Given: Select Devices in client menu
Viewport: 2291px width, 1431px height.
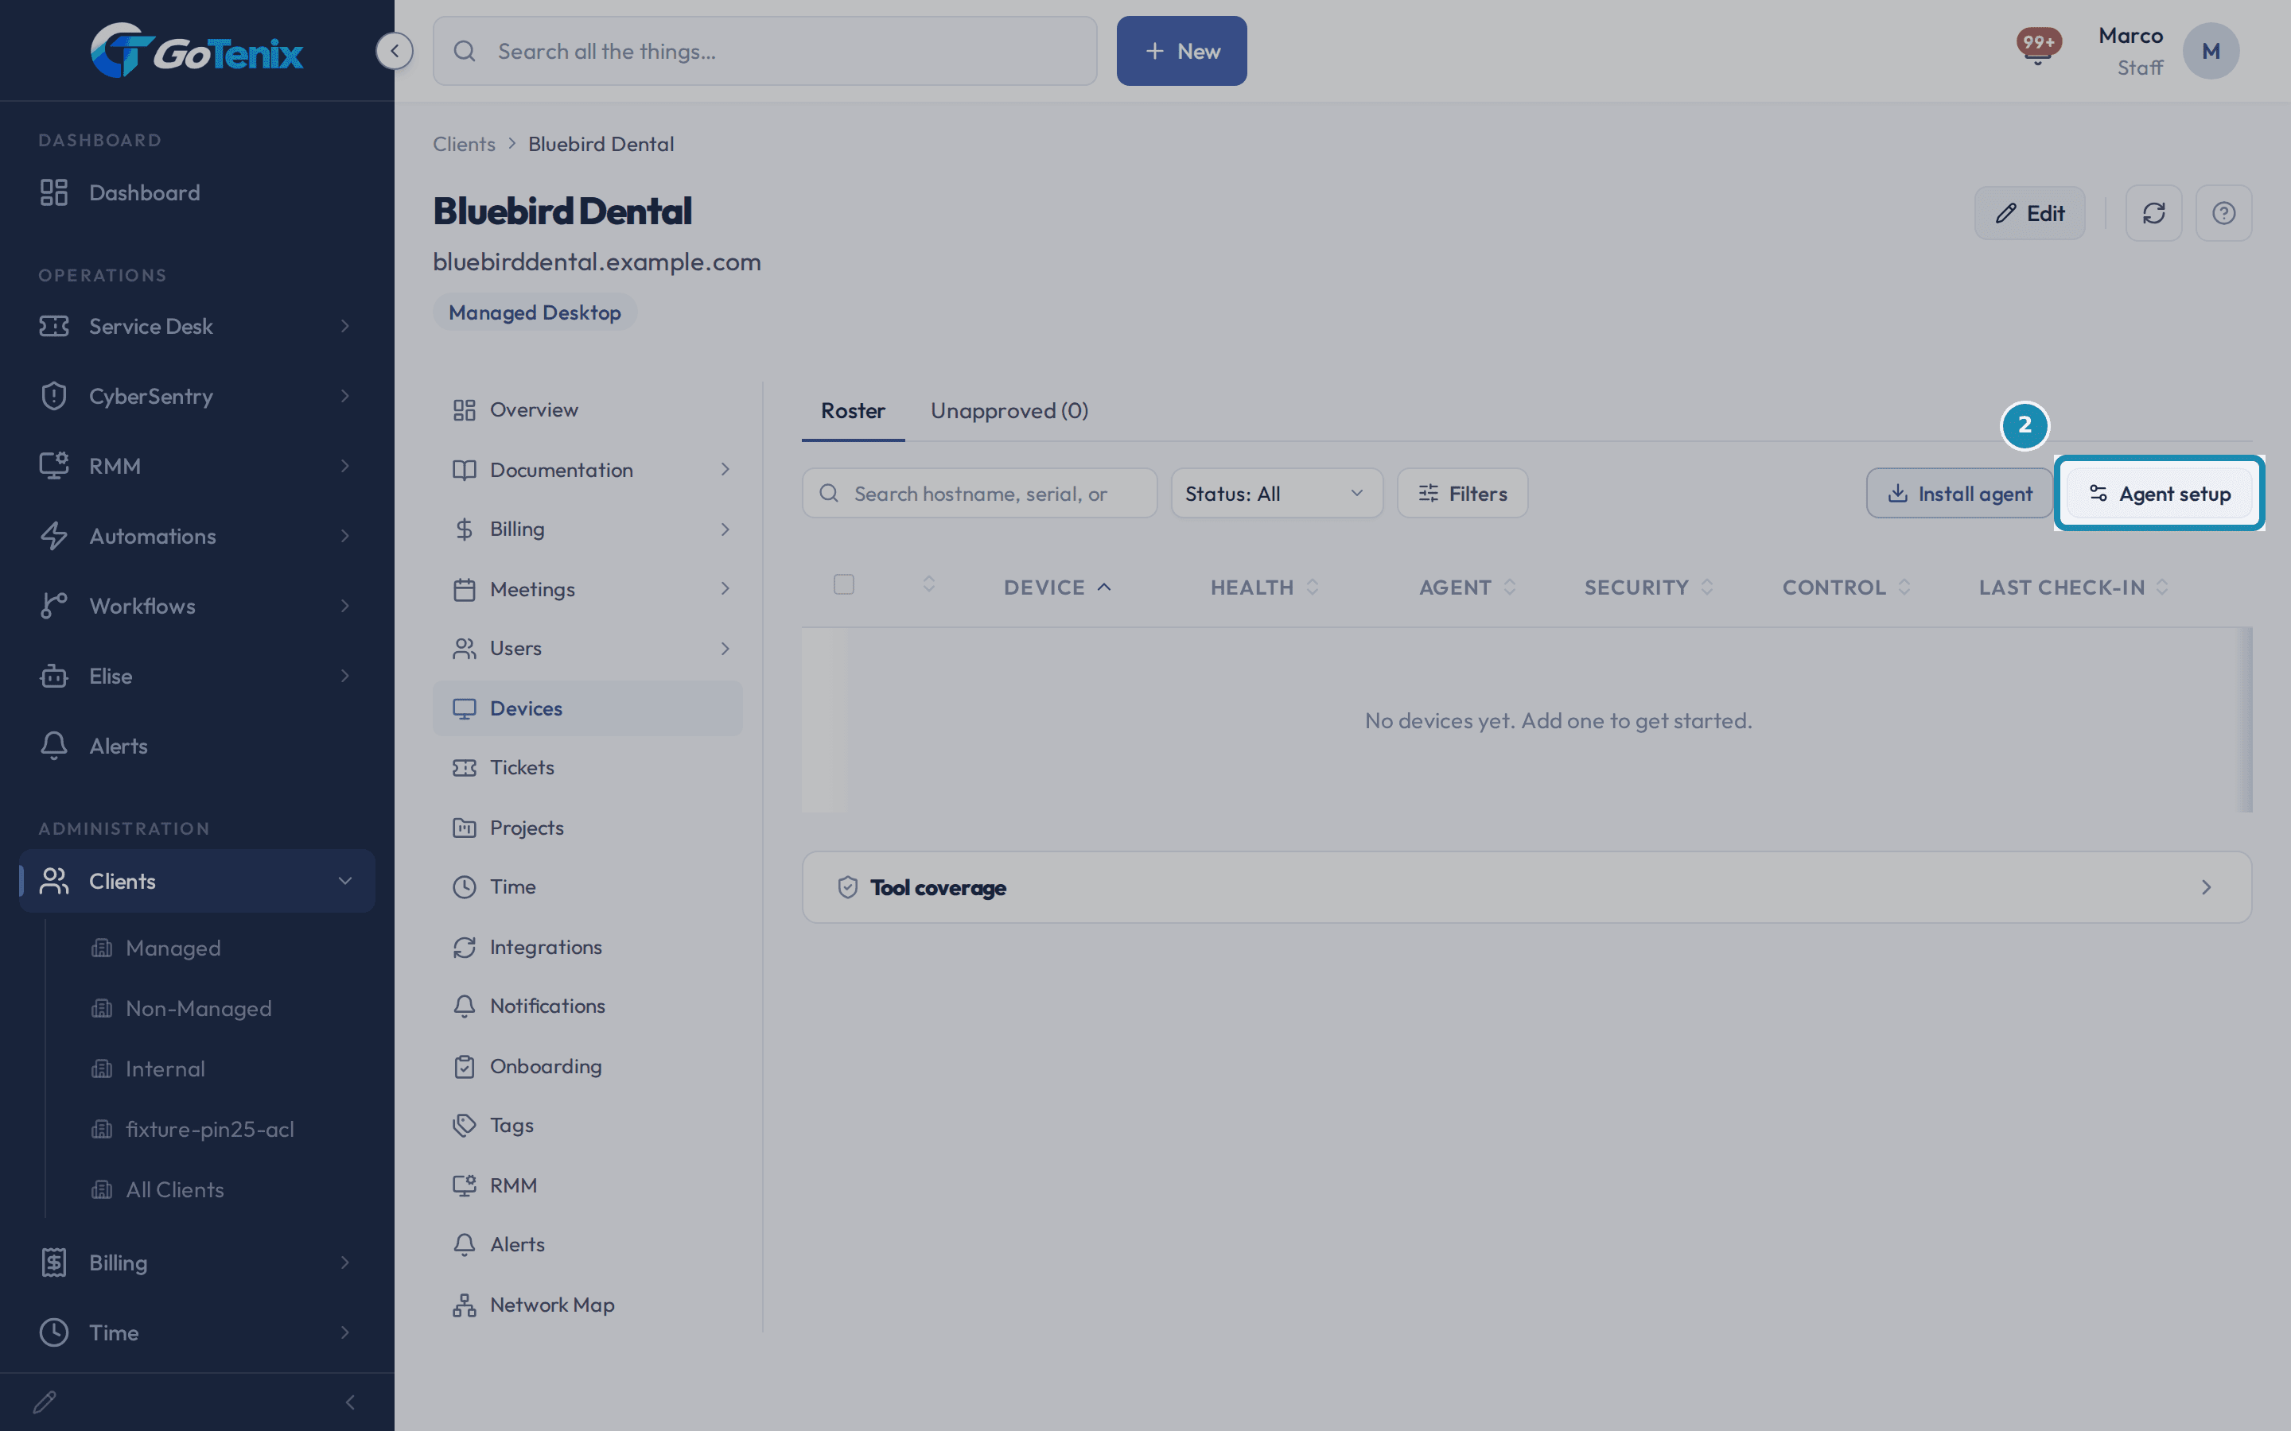Looking at the screenshot, I should [587, 708].
